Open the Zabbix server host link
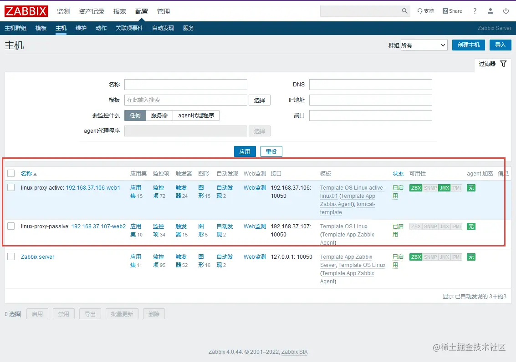Screen dimensions: 516x362 click(x=37, y=257)
